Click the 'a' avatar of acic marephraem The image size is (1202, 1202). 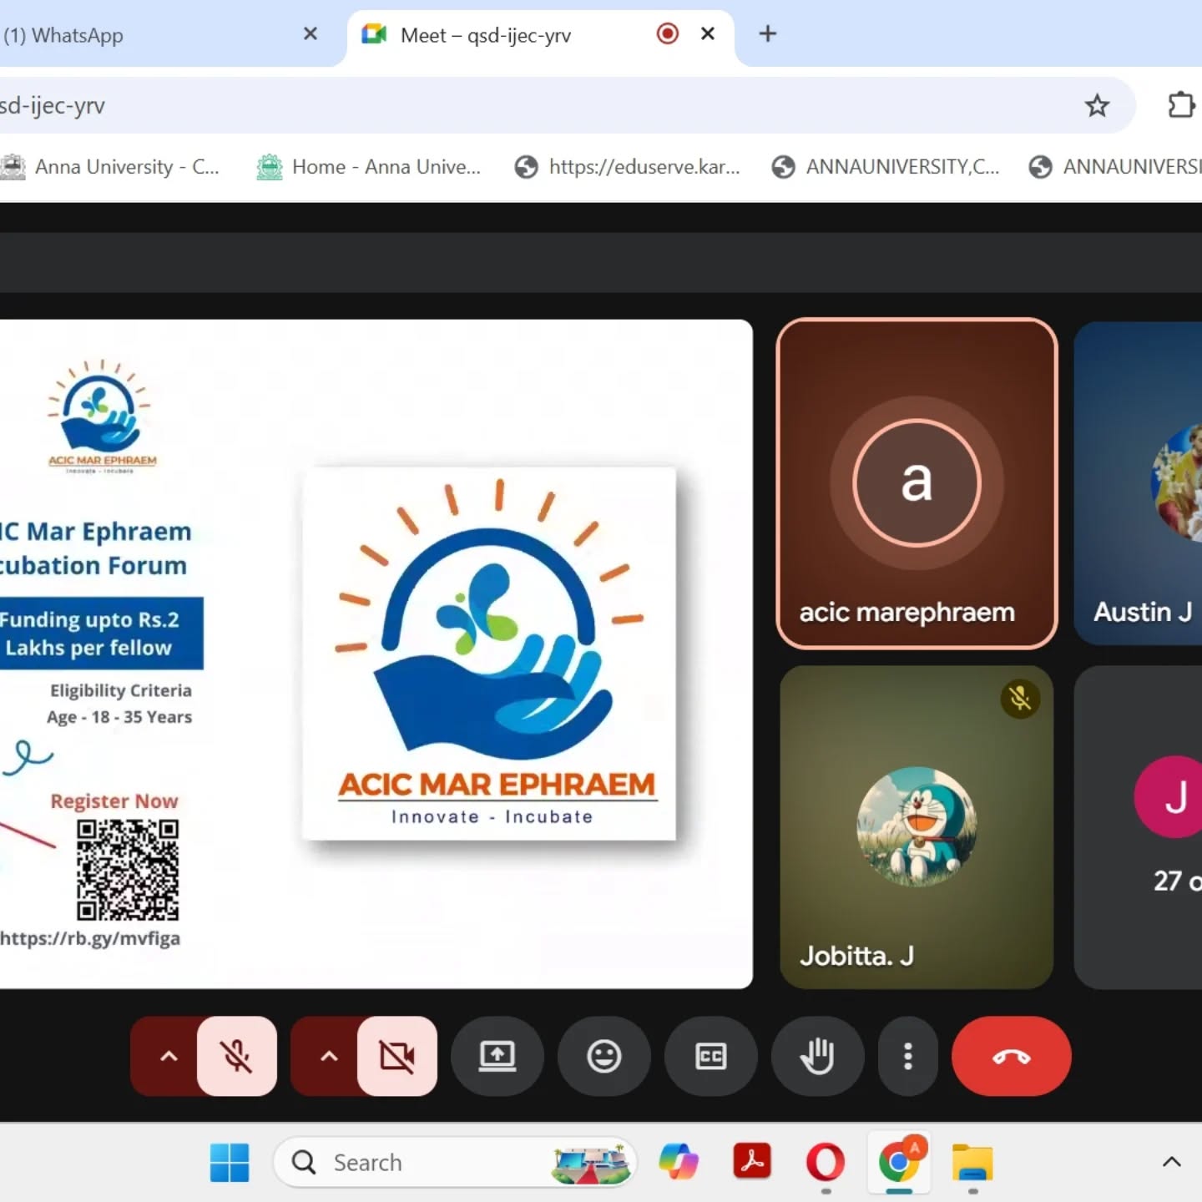point(917,482)
